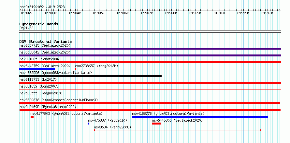Click the red bar under esv3620878
This screenshot has height=143, width=290.
click(x=150, y=103)
